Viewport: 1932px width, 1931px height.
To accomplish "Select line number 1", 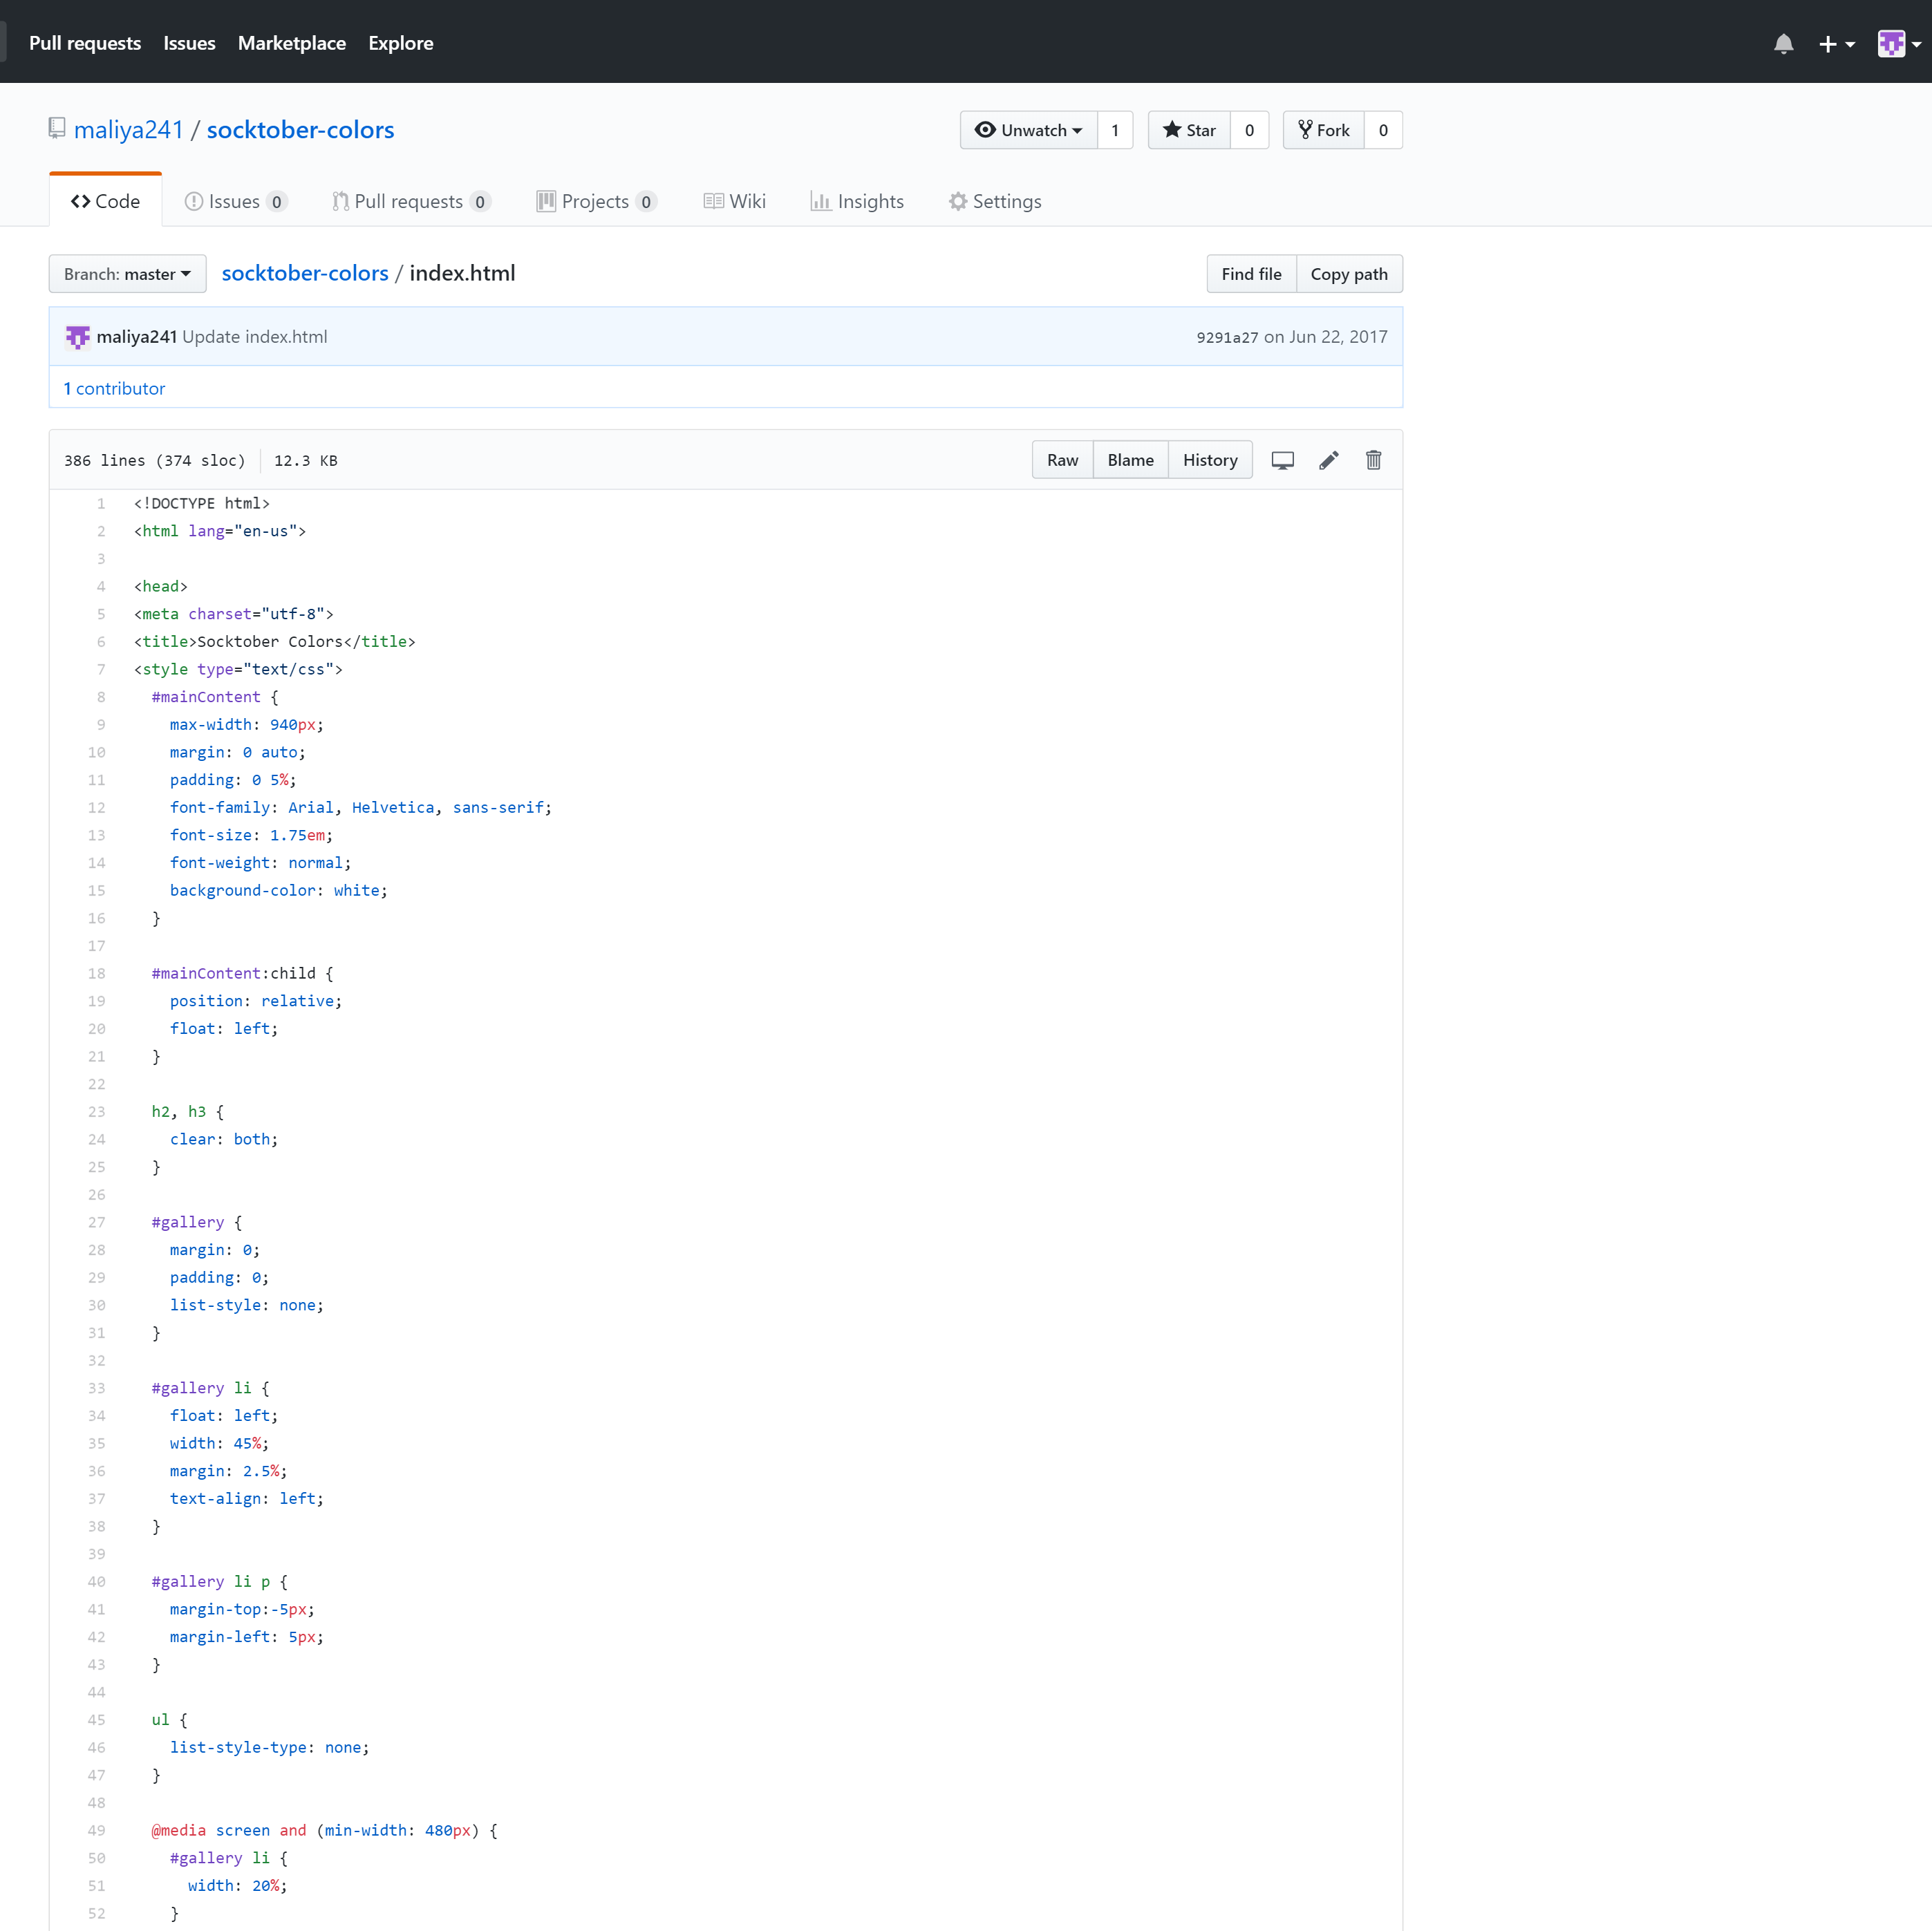I will (x=101, y=503).
